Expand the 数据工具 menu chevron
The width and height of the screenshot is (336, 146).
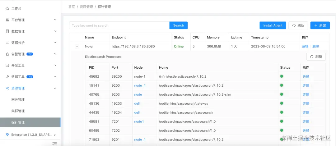coord(55,76)
